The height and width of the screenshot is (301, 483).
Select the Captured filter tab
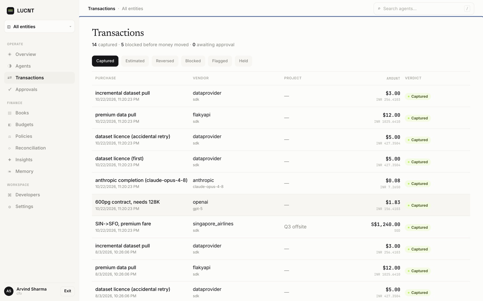(x=105, y=61)
